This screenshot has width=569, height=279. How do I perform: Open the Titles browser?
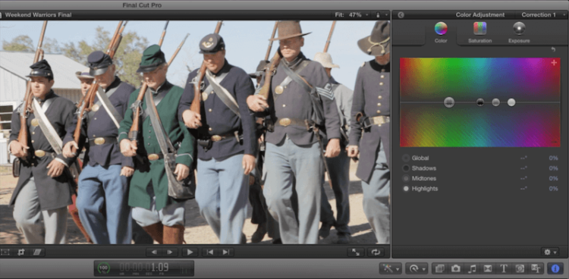coord(504,268)
